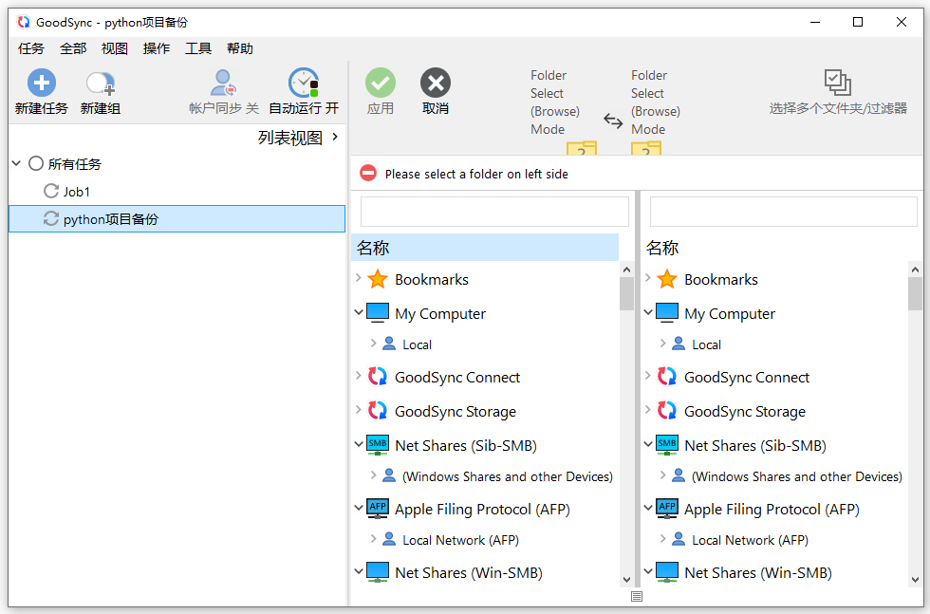Expand Bookmarks in left pane
This screenshot has height=614, width=930.
tap(359, 278)
